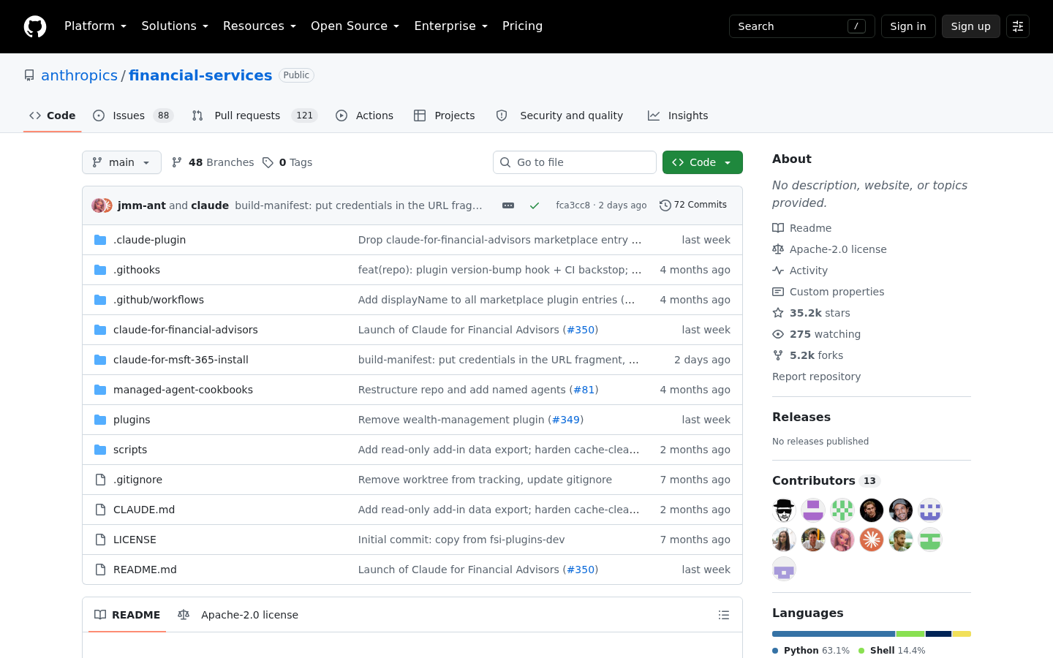Viewport: 1053px width, 658px height.
Task: View the 0 Tags link
Action: (x=287, y=162)
